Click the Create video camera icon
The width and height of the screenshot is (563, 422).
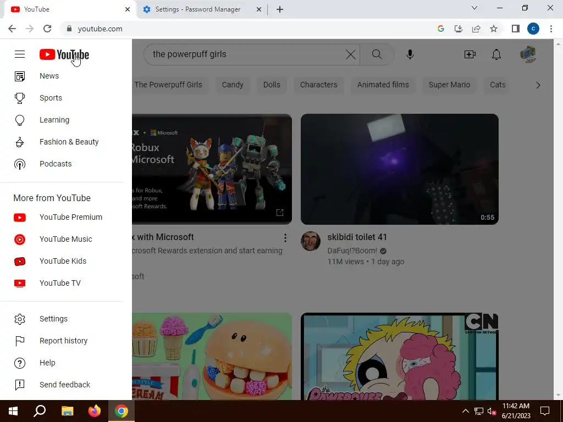[470, 54]
